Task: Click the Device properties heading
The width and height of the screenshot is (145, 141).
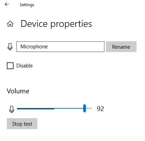Action: click(x=56, y=24)
